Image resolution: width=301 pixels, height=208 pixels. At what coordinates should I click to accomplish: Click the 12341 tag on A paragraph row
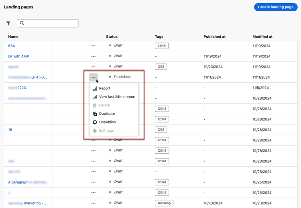(x=162, y=182)
